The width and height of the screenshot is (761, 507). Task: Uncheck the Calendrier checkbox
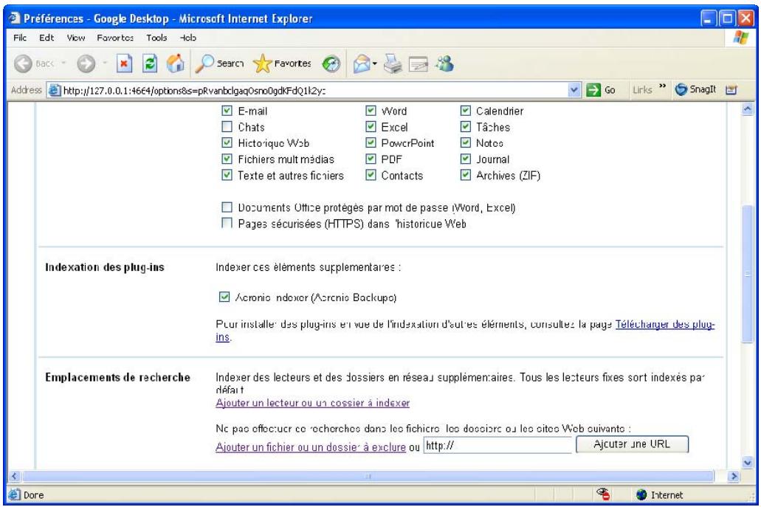click(466, 111)
